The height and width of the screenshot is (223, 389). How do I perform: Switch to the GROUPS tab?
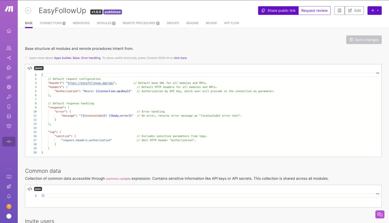[x=173, y=23]
